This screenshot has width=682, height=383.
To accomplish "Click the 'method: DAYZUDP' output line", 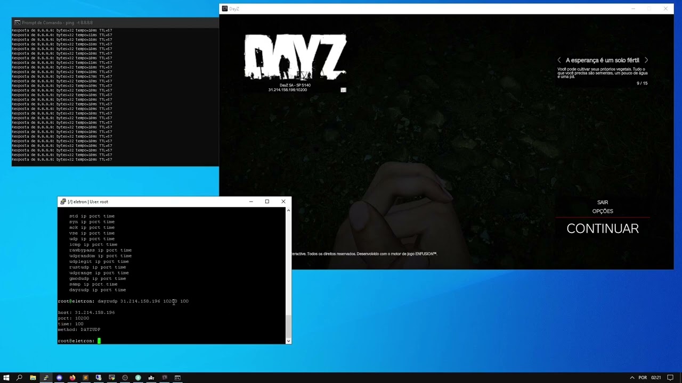I will (x=79, y=330).
